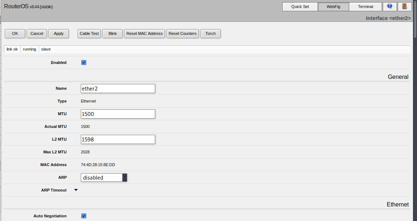
Task: Click the Max L2 MTU value 2028
Action: pos(85,152)
